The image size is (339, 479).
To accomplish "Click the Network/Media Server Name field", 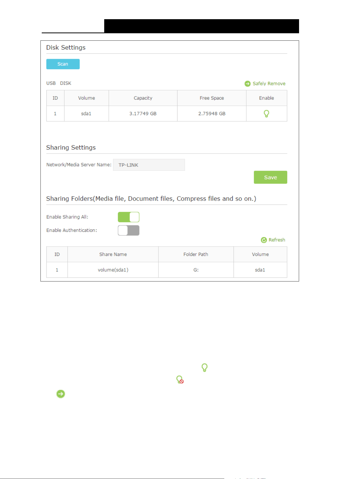I will click(149, 165).
